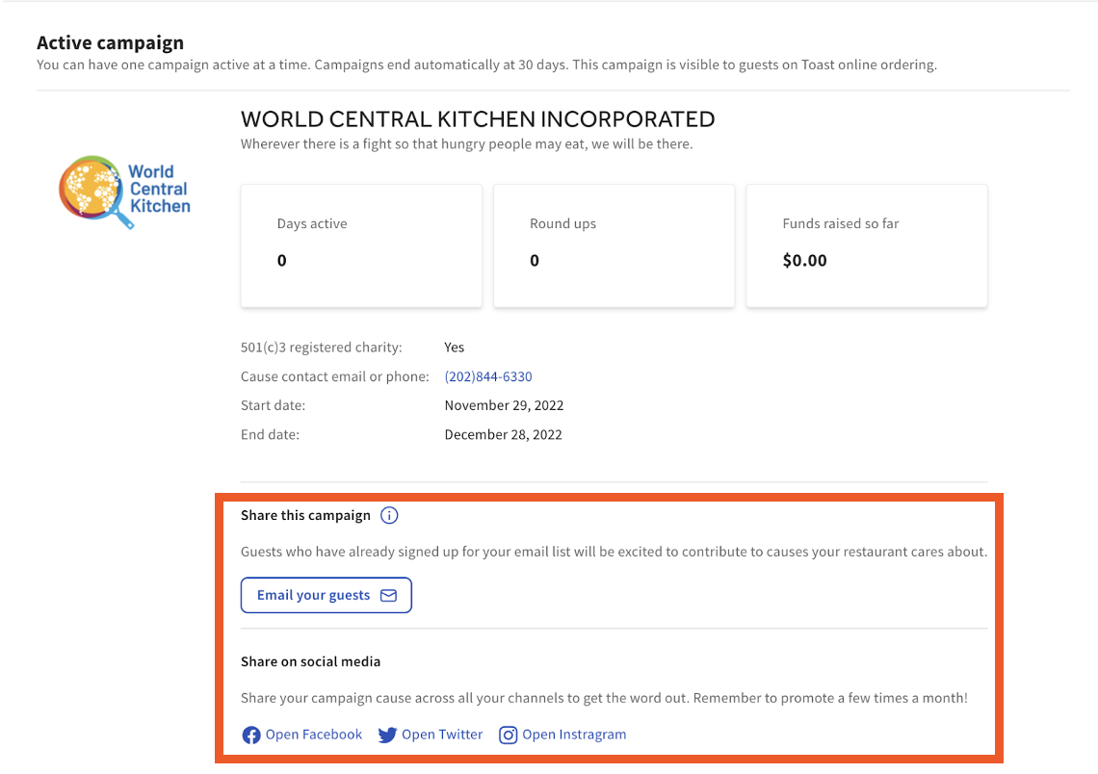Click the Twitter bird icon

coord(387,735)
